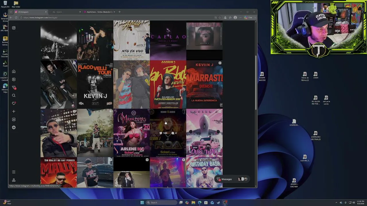Switch to the Instagram tab

31,12
